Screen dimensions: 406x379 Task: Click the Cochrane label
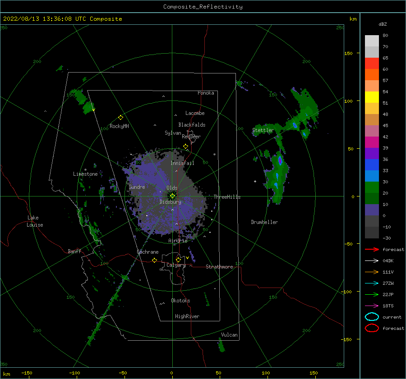tap(148, 252)
